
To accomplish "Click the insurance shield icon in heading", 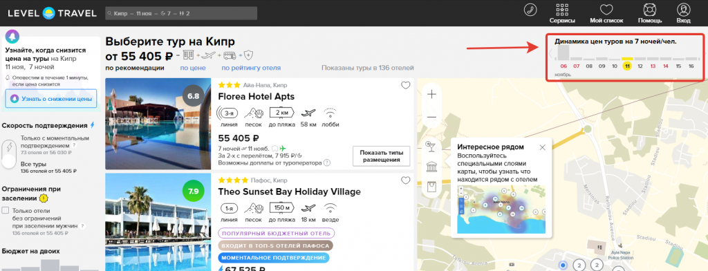I will [248, 55].
